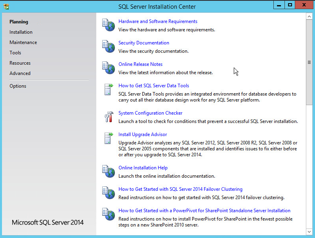This screenshot has width=315, height=238.
Task: Click the vertical scrollbar thumb
Action: 309,62
